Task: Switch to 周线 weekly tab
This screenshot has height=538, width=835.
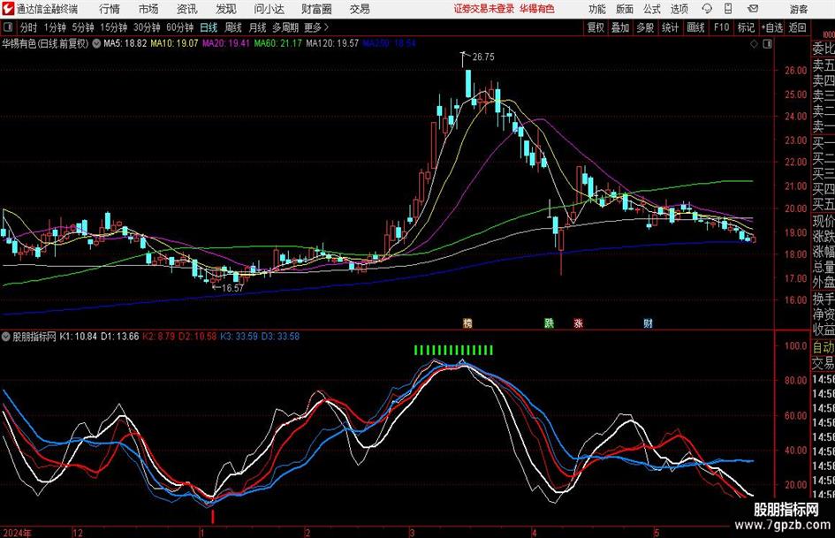Action: pos(232,27)
